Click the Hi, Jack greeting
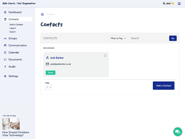185x139 pixels. click(168, 3)
